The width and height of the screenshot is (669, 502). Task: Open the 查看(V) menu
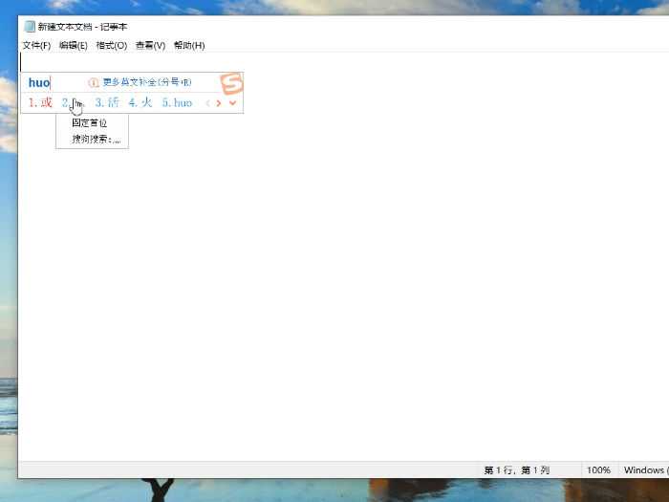click(x=150, y=45)
